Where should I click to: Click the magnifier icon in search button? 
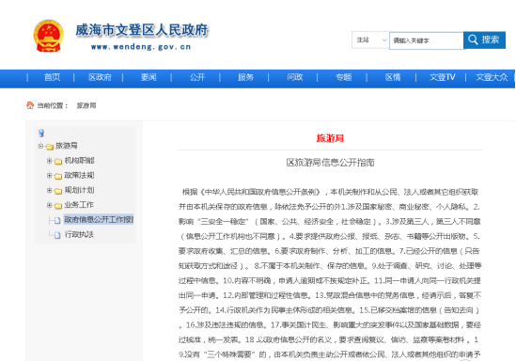(x=473, y=39)
